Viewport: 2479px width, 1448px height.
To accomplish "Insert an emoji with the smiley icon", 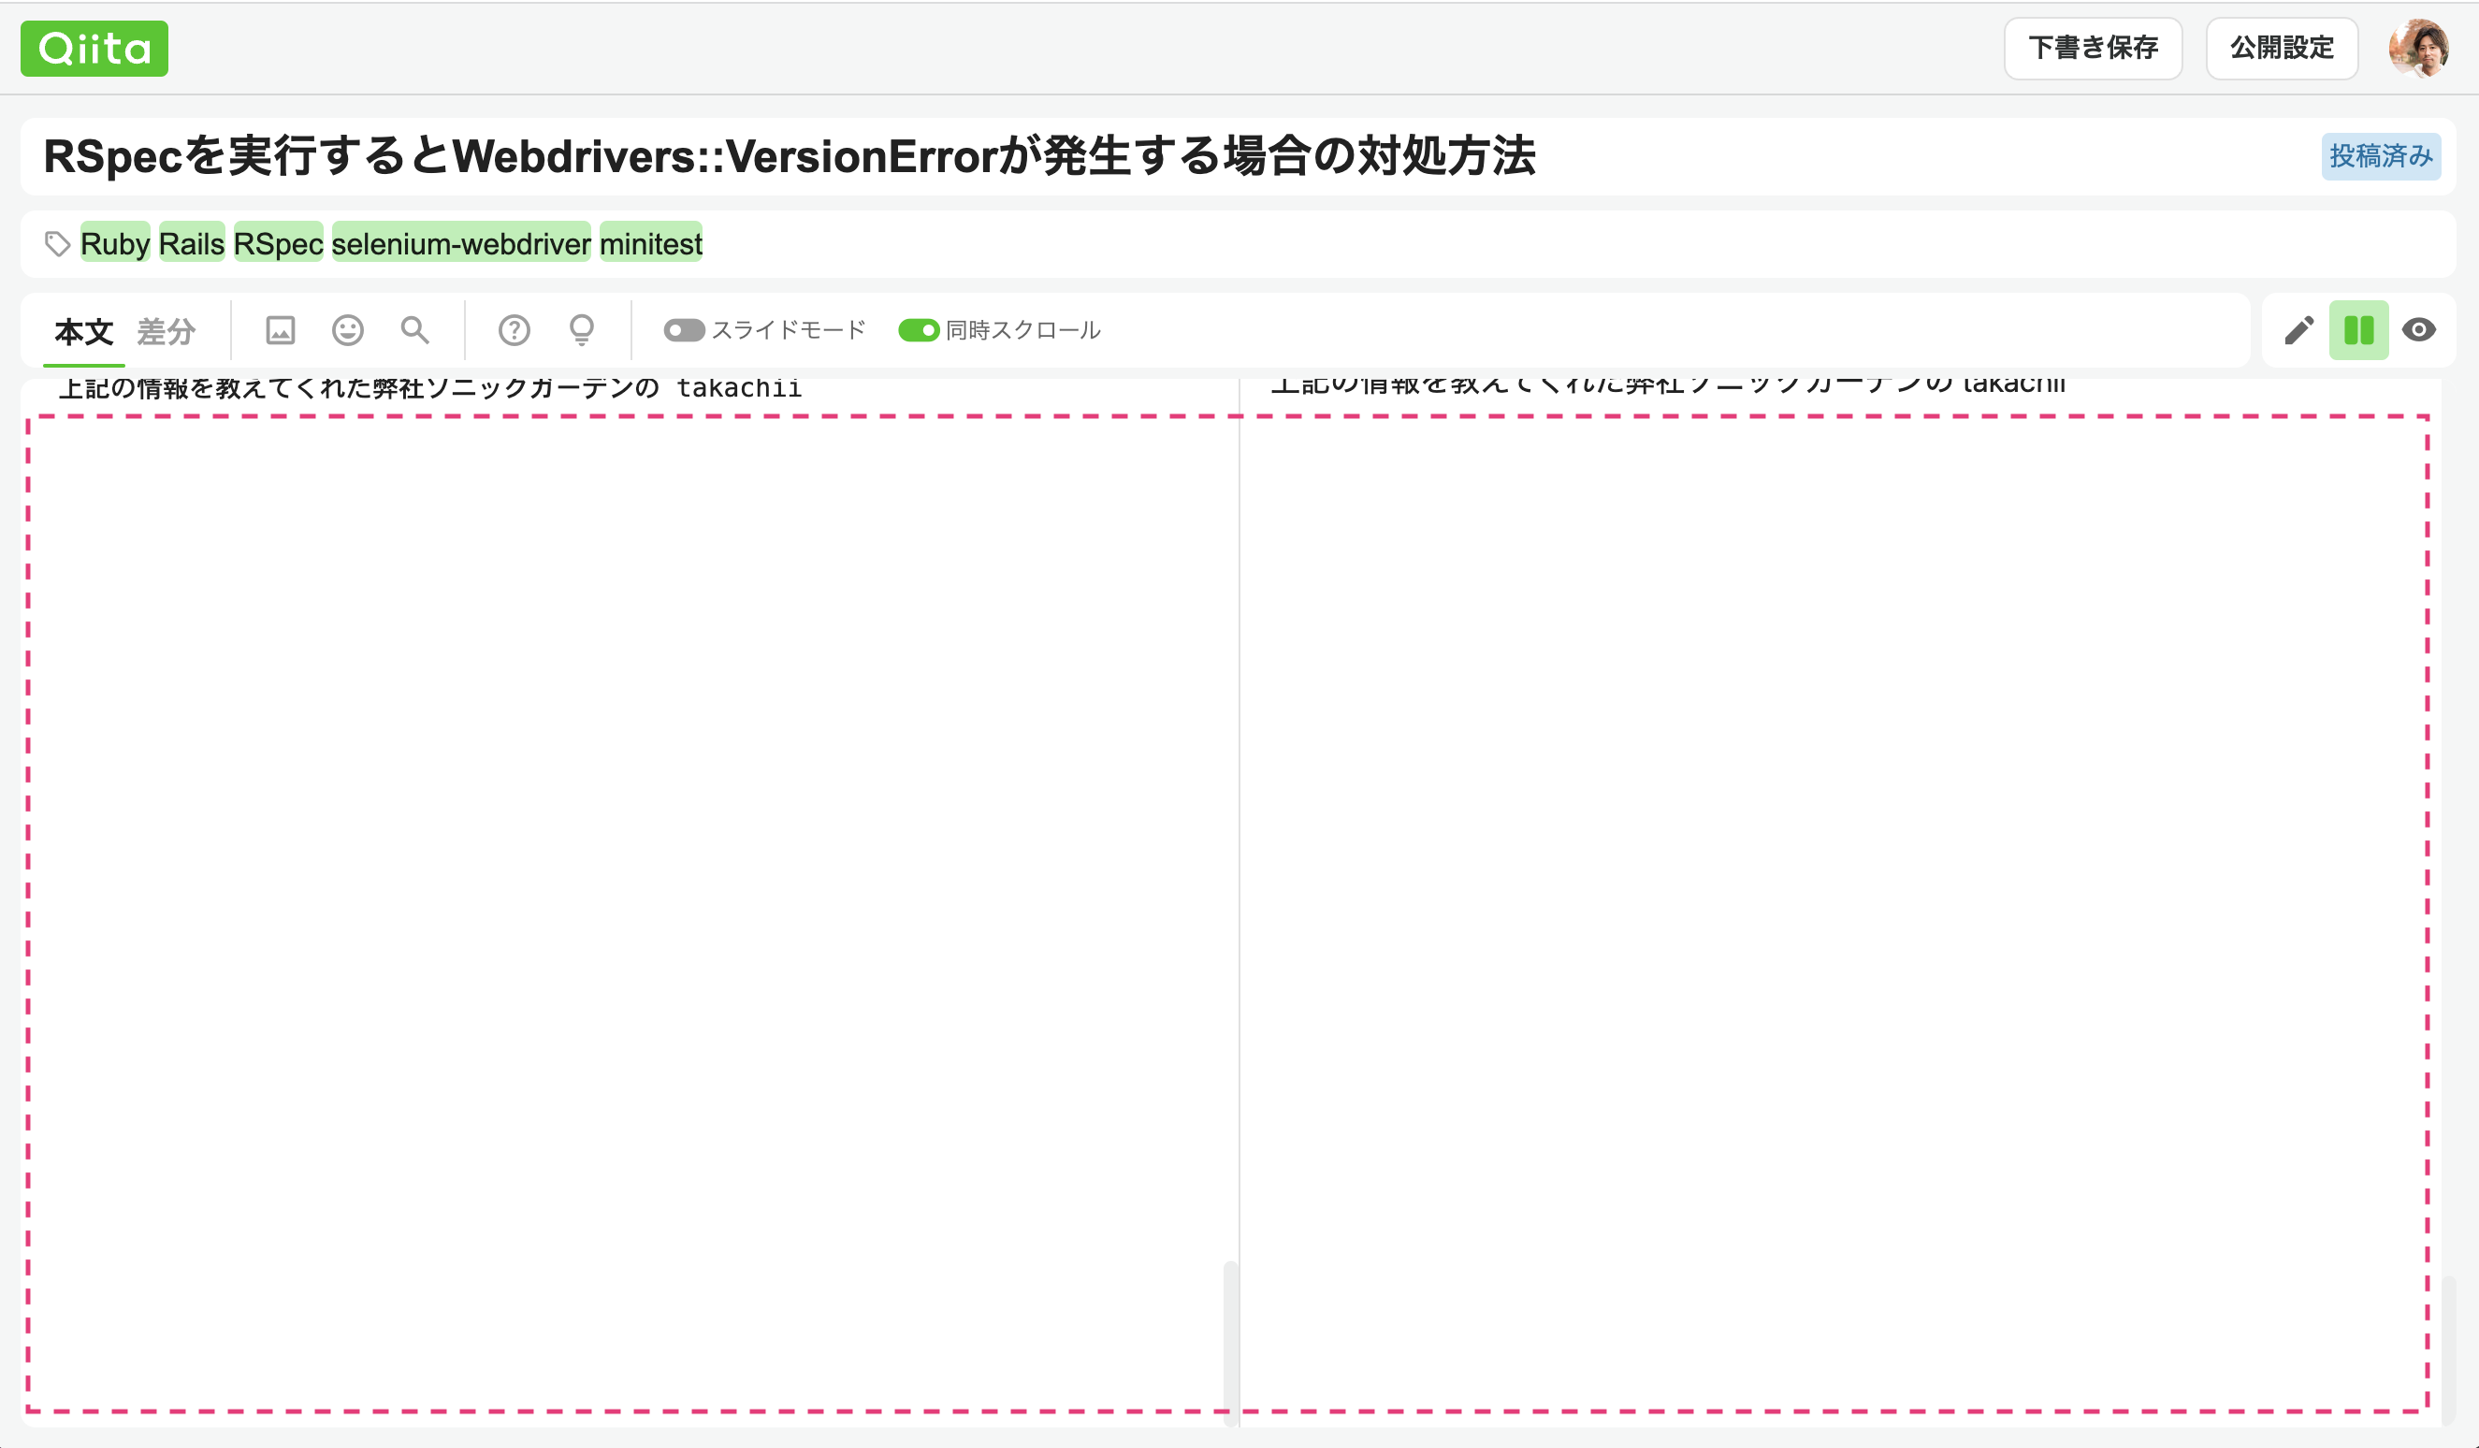I will 346,330.
